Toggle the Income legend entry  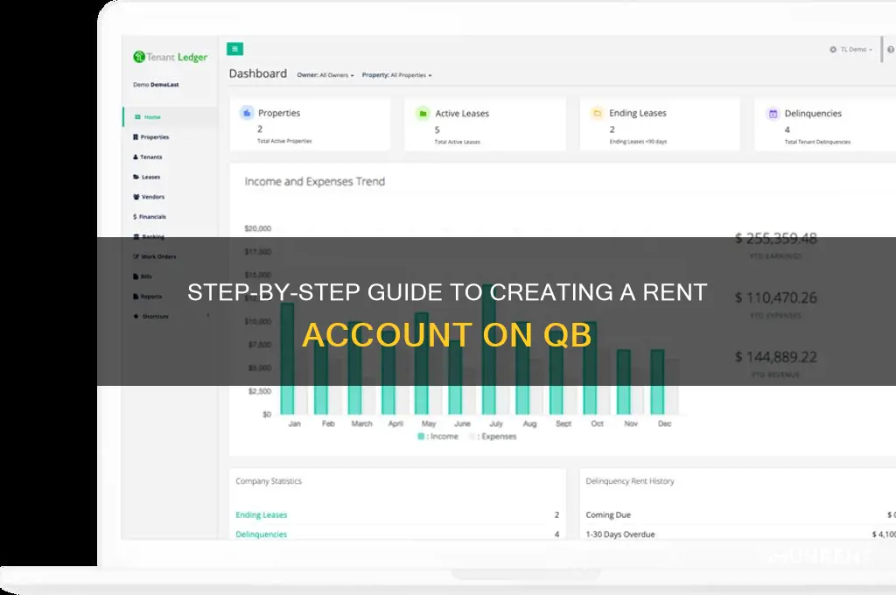coord(437,436)
